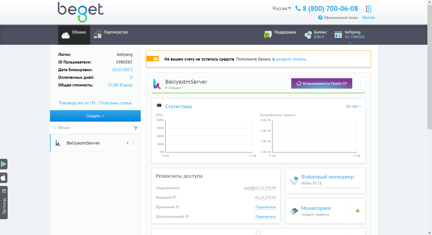
Task: Open the Облако navigation tab
Action: 74,35
